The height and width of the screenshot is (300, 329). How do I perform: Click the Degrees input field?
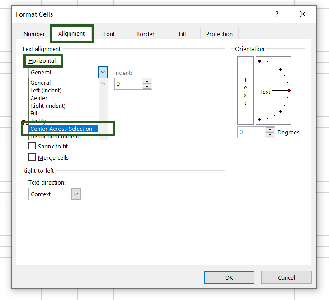click(x=251, y=132)
